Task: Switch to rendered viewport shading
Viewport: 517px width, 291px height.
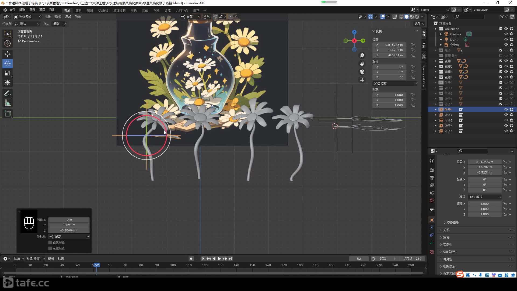Action: [417, 17]
